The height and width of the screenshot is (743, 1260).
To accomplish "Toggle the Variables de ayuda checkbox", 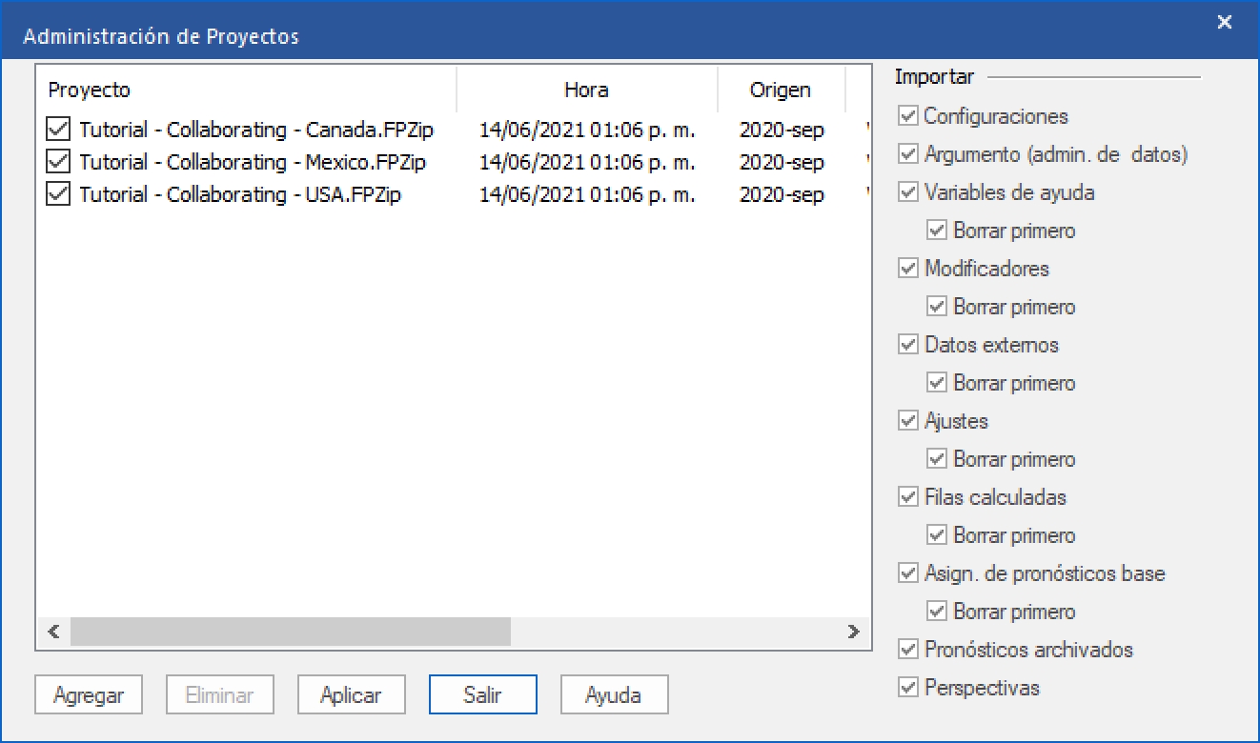I will click(x=908, y=192).
